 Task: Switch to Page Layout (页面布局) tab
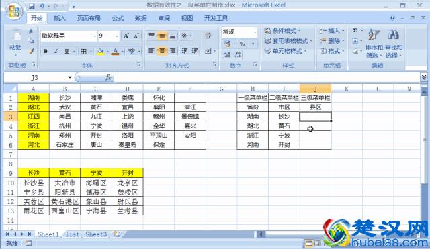[89, 18]
